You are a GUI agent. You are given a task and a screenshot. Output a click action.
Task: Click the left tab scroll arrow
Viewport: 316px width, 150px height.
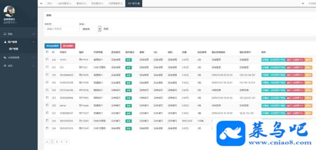tap(41, 4)
